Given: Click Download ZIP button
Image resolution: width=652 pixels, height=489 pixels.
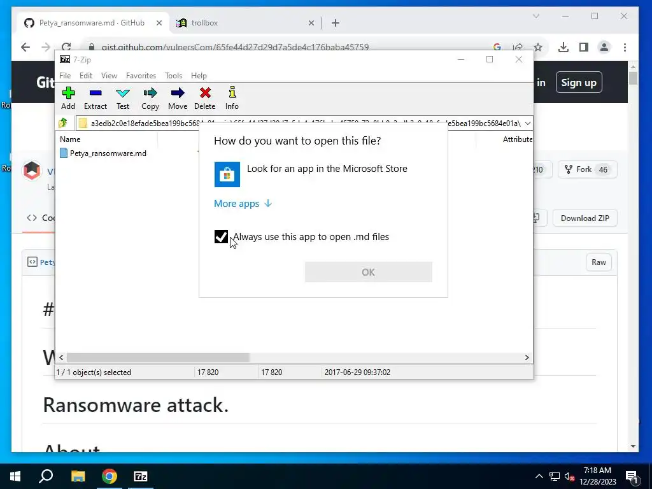Looking at the screenshot, I should [x=585, y=218].
